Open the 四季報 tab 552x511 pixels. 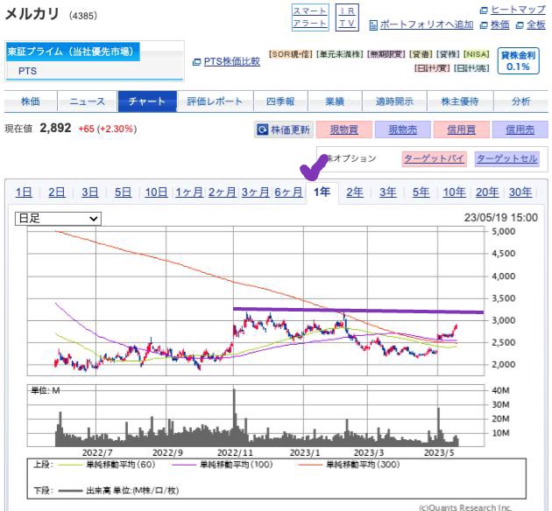280,101
